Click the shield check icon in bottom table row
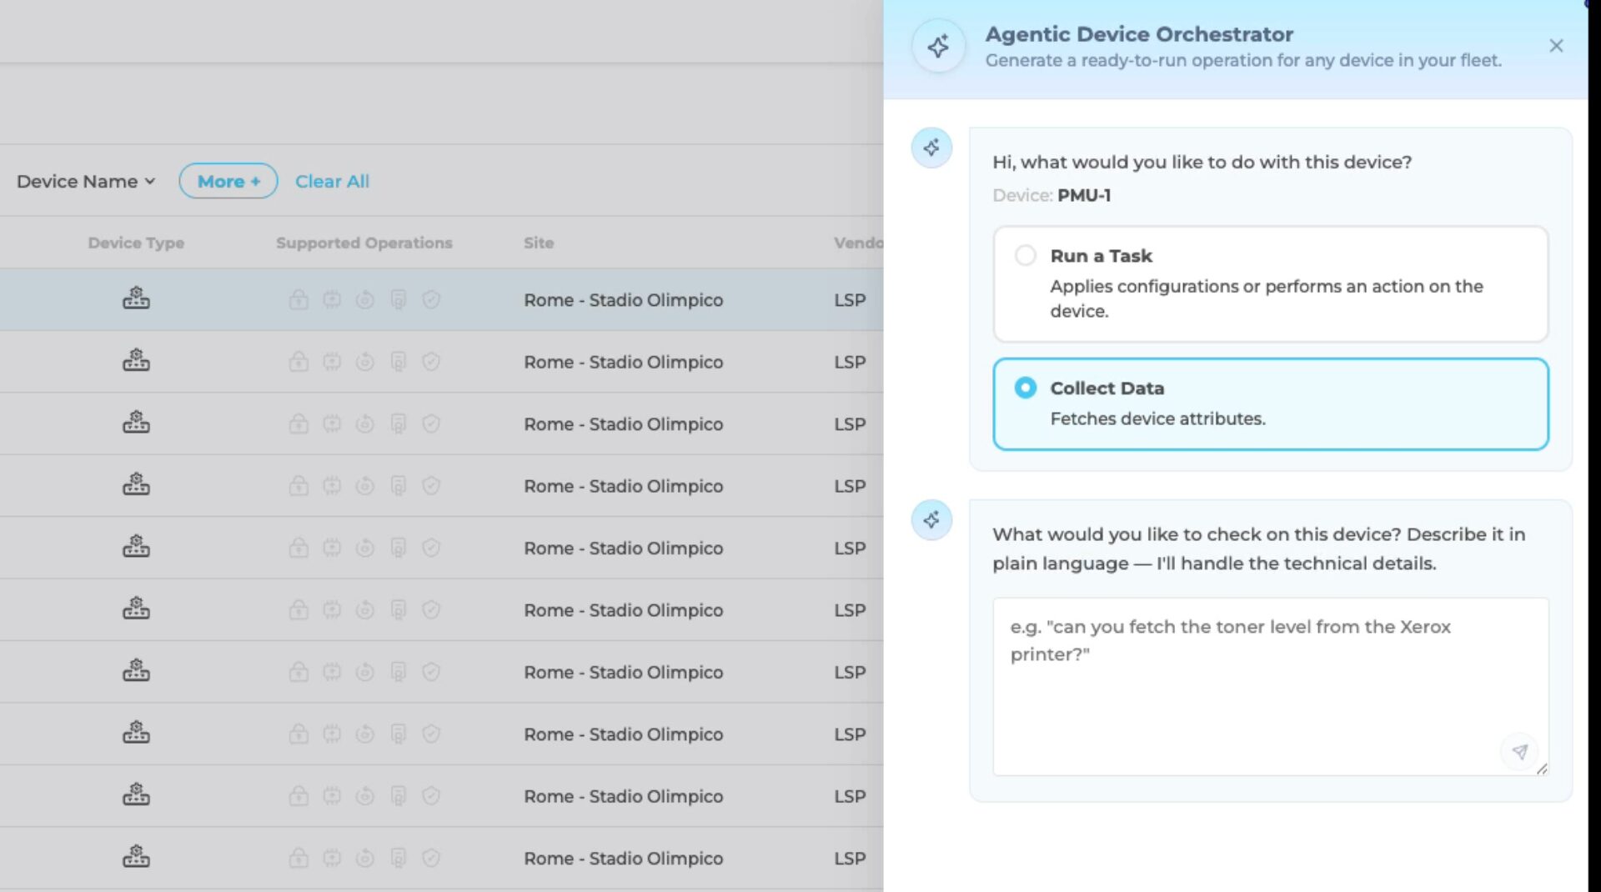 431,858
